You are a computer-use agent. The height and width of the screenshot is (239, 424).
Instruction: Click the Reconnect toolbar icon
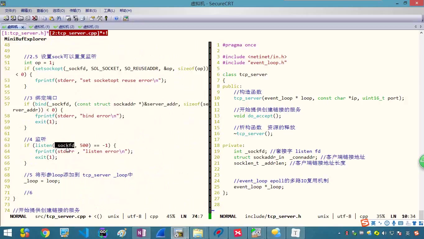click(28, 18)
